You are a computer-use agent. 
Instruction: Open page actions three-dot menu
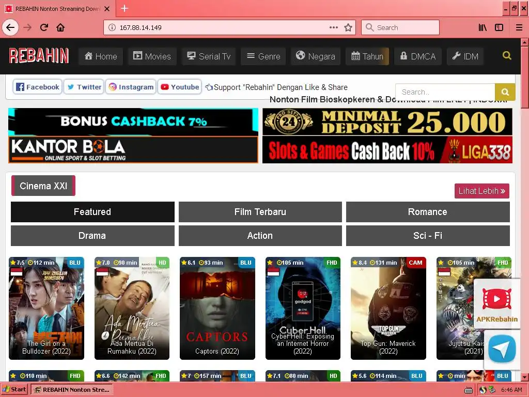[x=333, y=27]
